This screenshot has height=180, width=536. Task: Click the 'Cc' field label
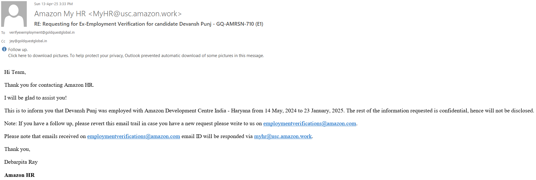[3, 41]
